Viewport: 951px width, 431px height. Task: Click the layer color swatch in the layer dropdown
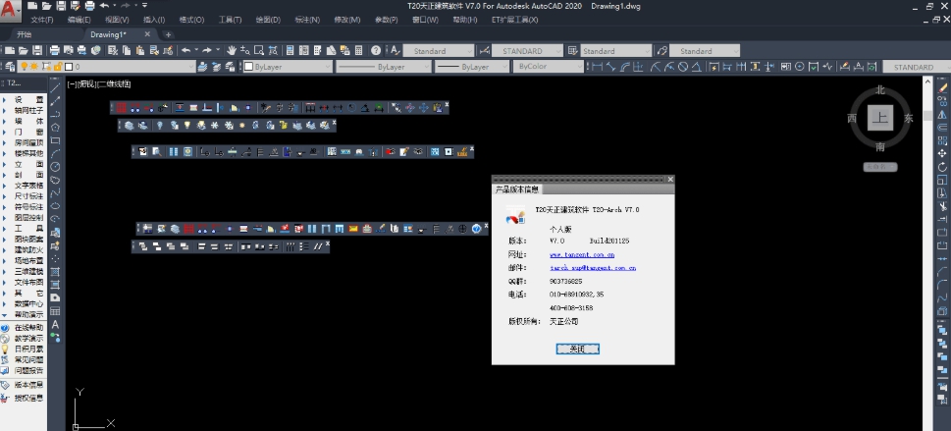69,67
